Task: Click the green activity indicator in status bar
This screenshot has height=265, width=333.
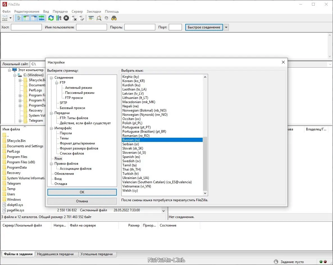Action: 321,262
